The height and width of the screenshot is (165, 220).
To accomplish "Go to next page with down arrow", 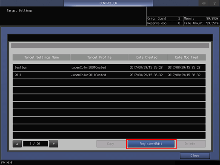I will click(54, 144).
